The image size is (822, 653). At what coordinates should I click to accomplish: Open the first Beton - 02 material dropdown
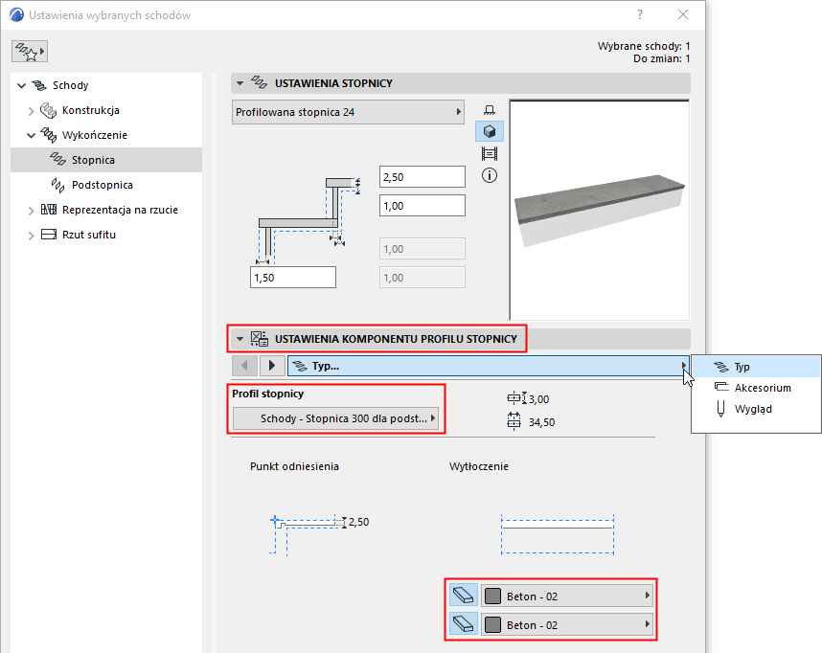pyautogui.click(x=567, y=596)
